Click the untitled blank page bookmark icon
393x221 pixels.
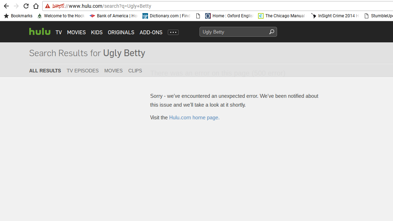tap(198, 16)
